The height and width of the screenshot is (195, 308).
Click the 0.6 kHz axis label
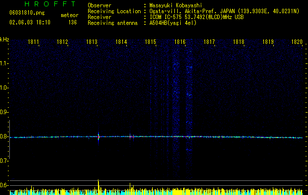(x=4, y=185)
